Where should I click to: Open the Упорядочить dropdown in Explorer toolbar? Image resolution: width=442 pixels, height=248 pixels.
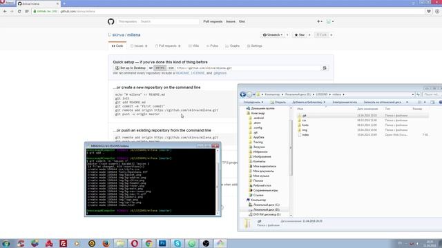253,103
